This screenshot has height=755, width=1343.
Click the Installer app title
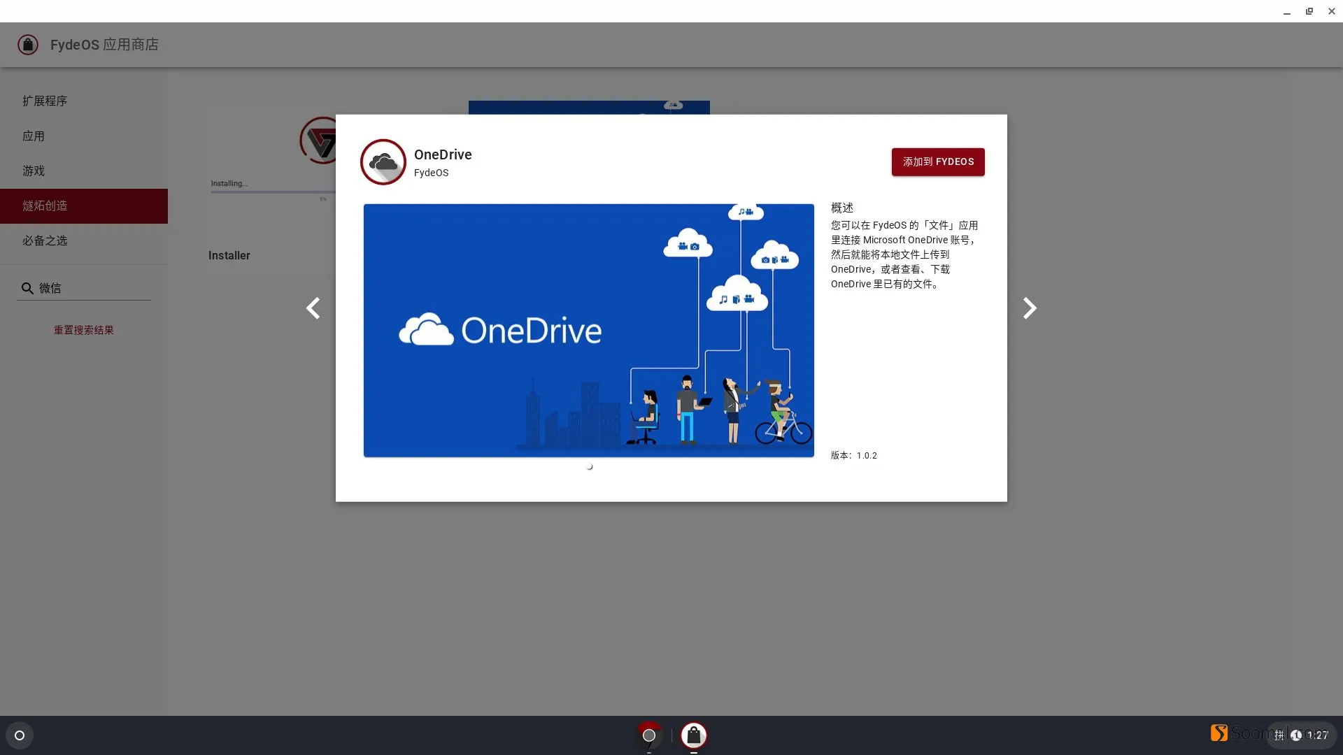pos(229,256)
